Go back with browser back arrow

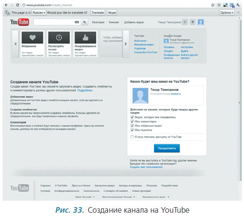click(6, 5)
